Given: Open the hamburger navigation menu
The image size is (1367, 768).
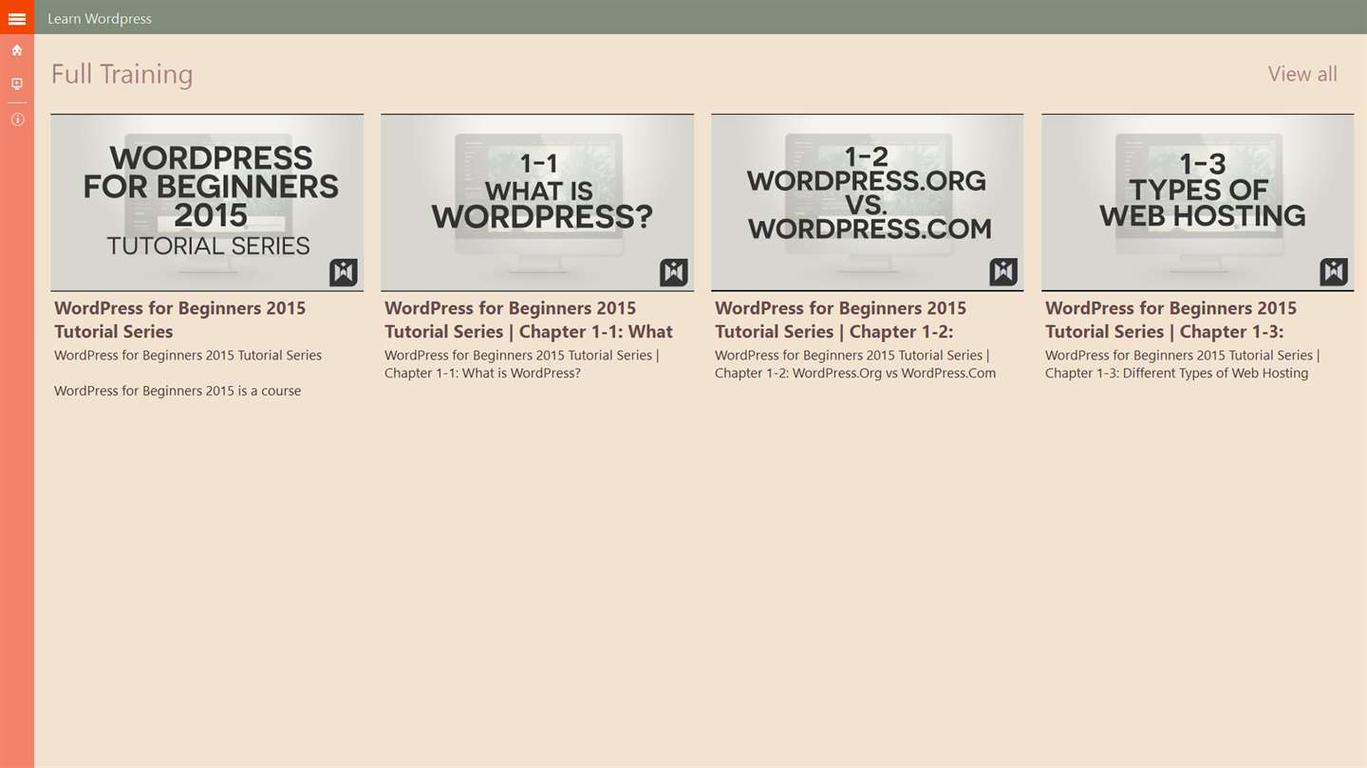Looking at the screenshot, I should [17, 18].
